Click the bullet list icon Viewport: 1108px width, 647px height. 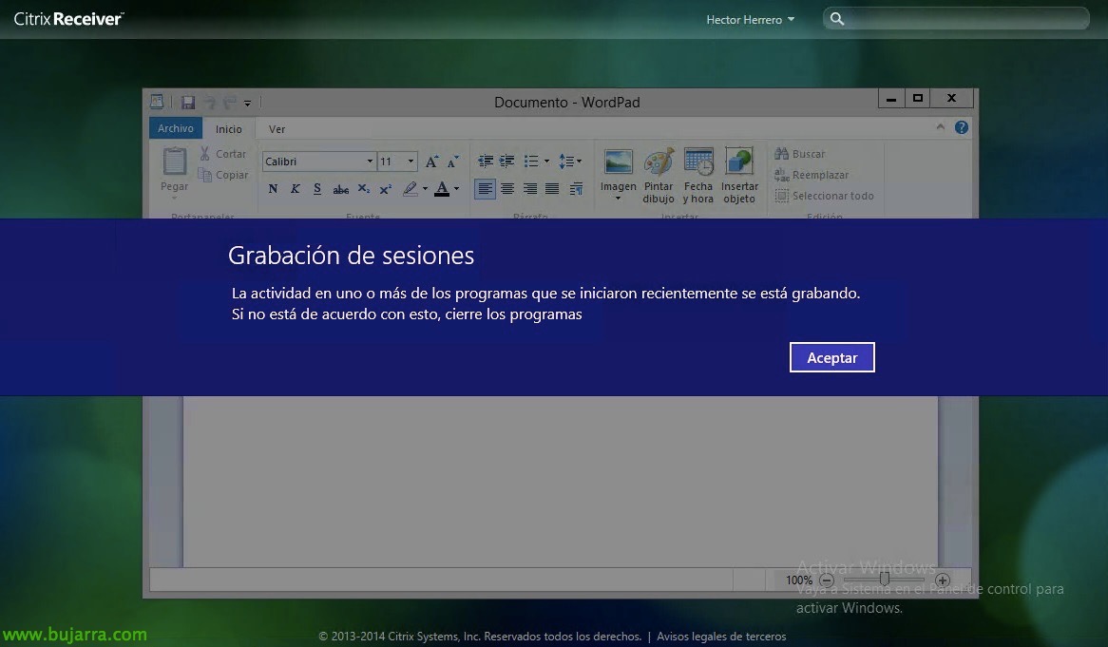531,162
